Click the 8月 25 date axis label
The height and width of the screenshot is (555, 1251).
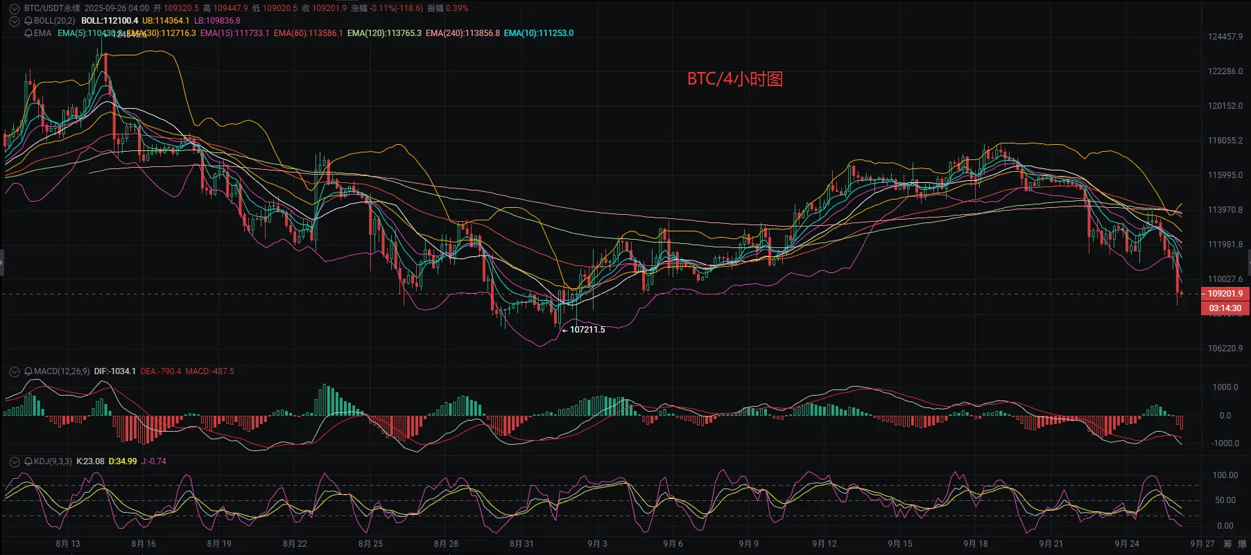(x=370, y=544)
